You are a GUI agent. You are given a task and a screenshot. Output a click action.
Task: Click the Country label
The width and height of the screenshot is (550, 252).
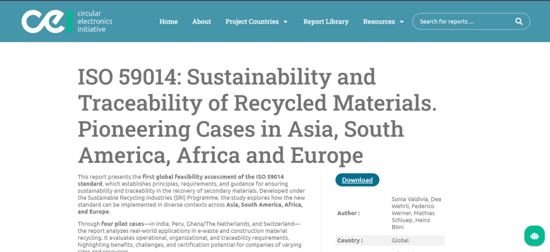coord(350,240)
